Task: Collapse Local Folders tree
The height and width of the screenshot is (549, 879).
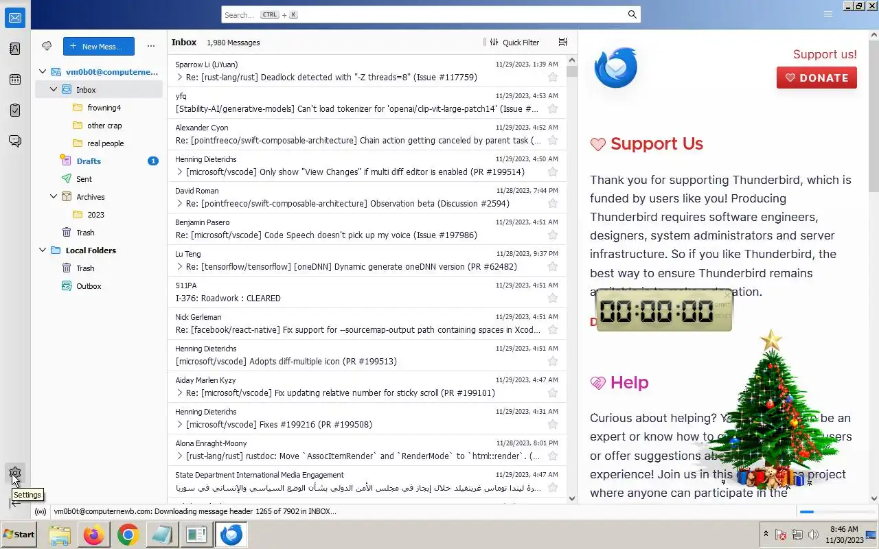Action: (43, 250)
